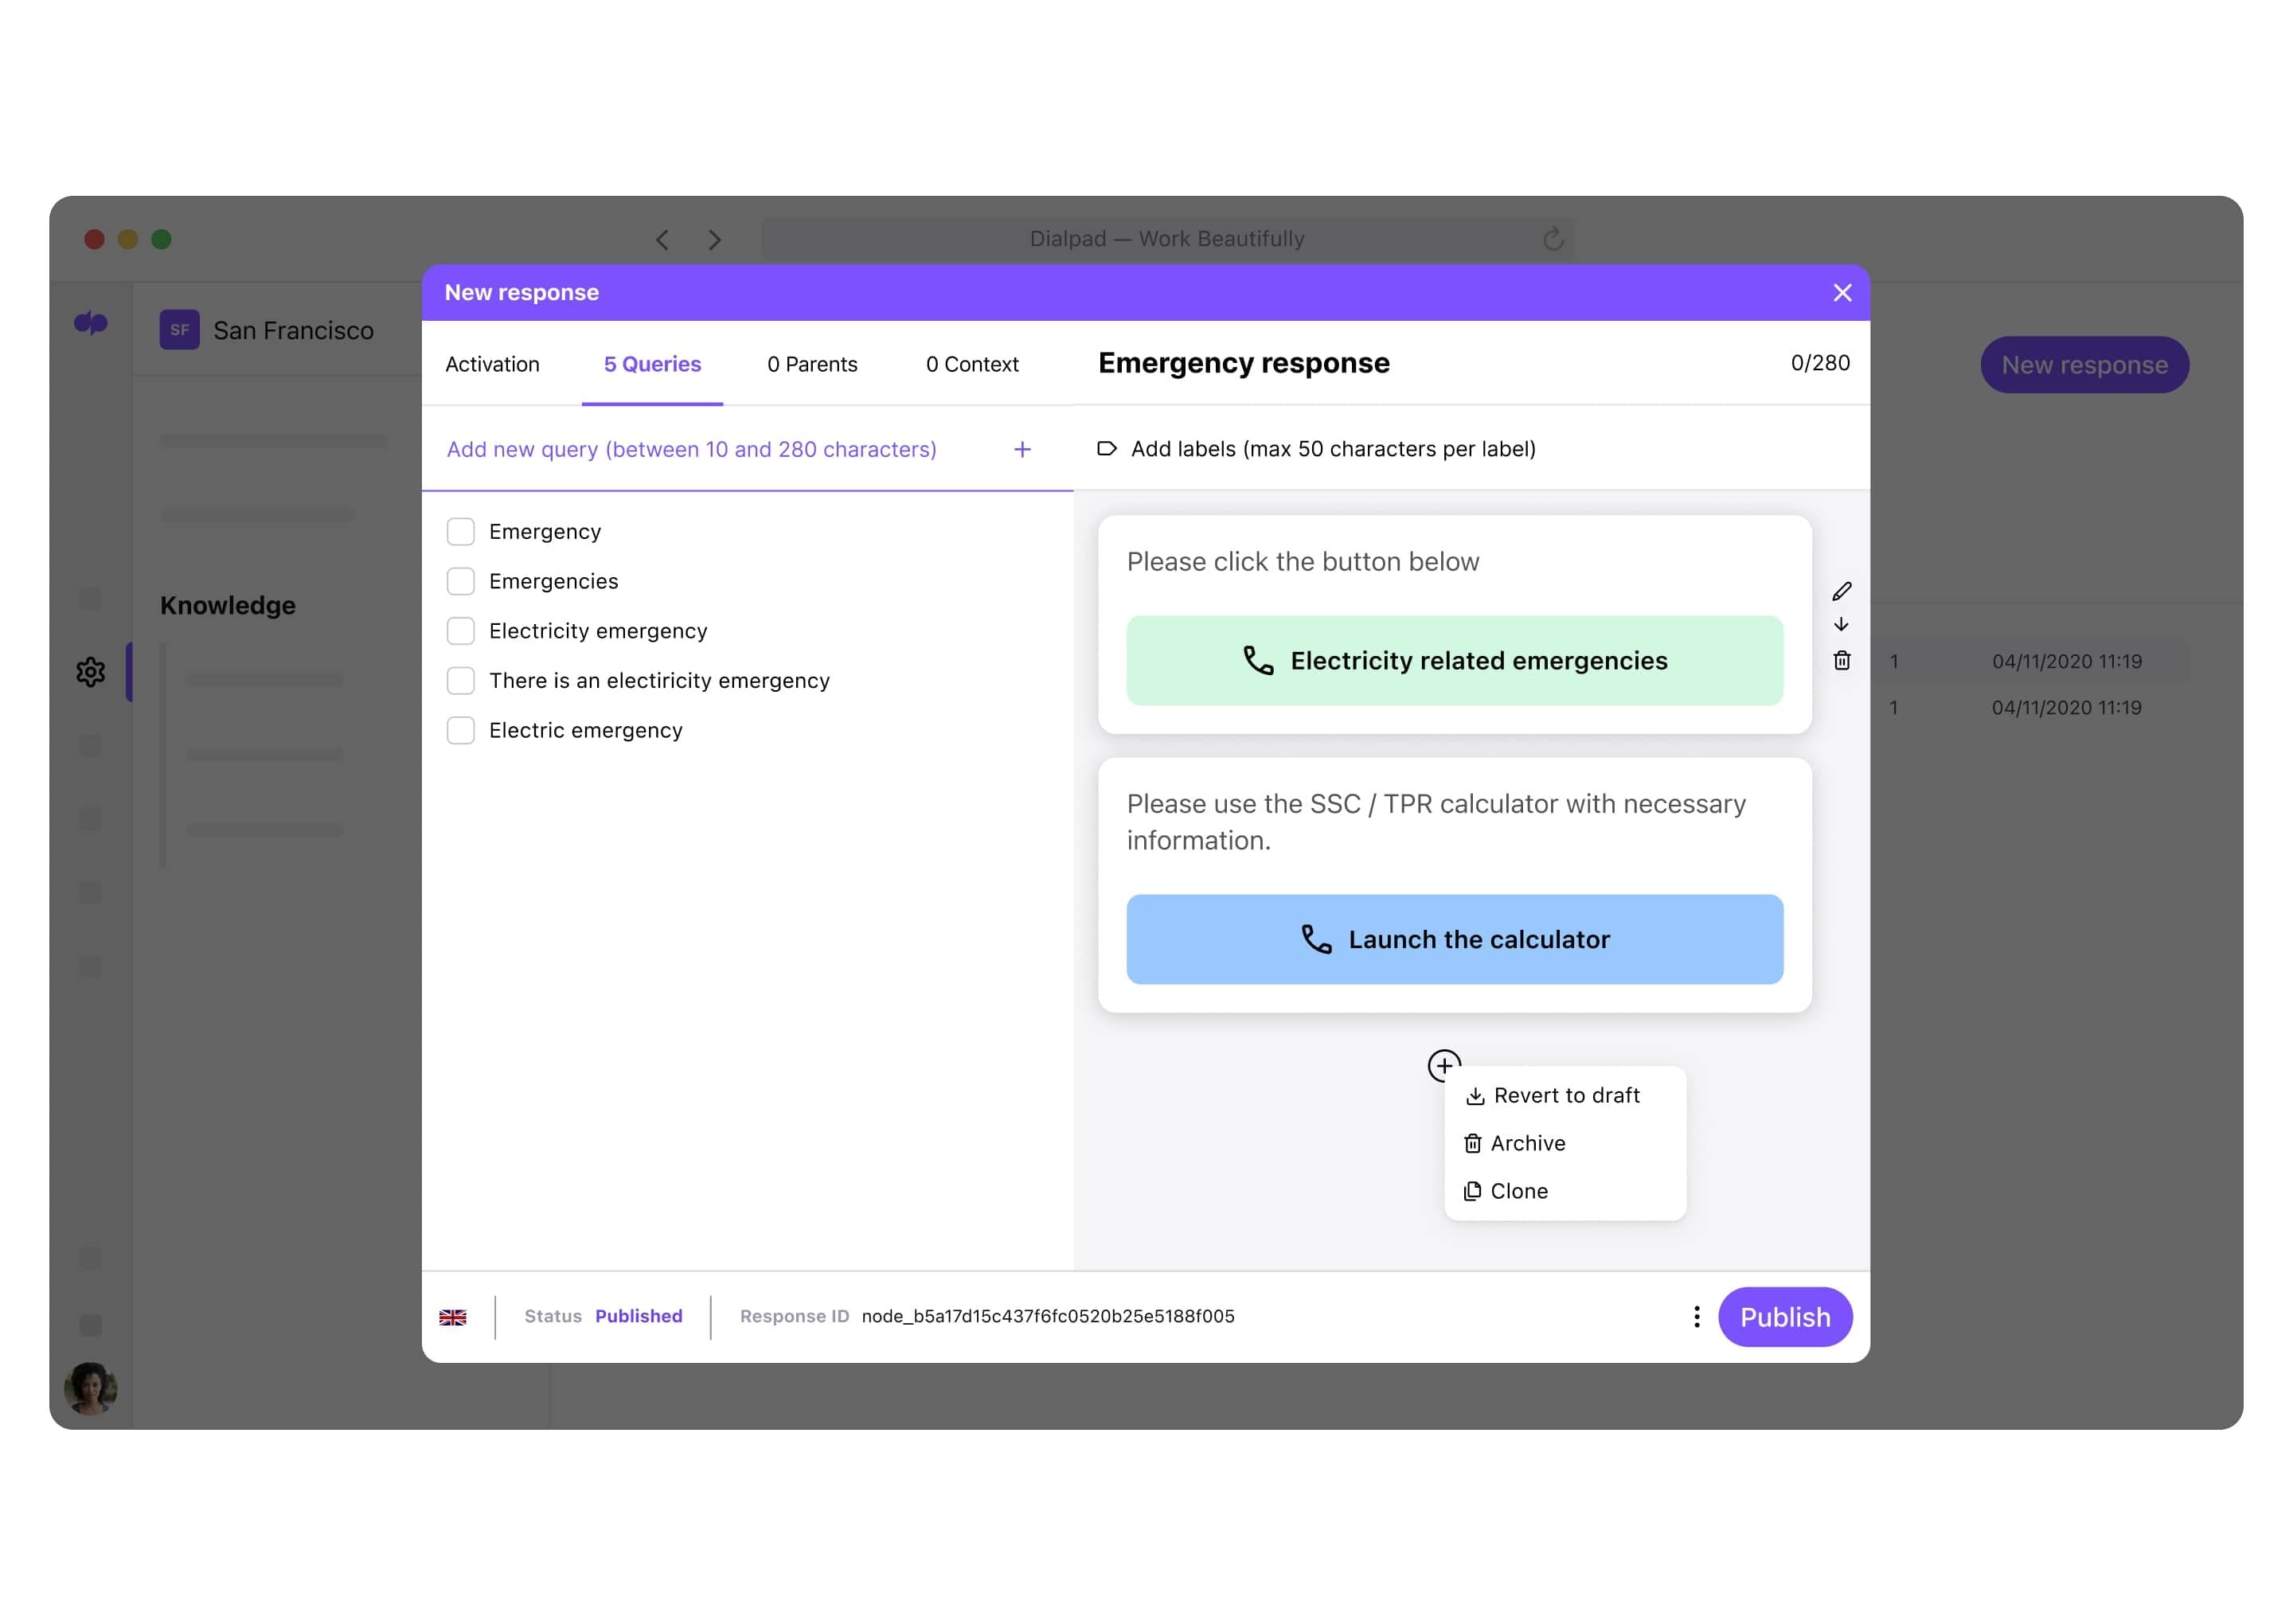Viewport: 2293px width, 1624px height.
Task: Switch to the Activation tab
Action: pos(490,364)
